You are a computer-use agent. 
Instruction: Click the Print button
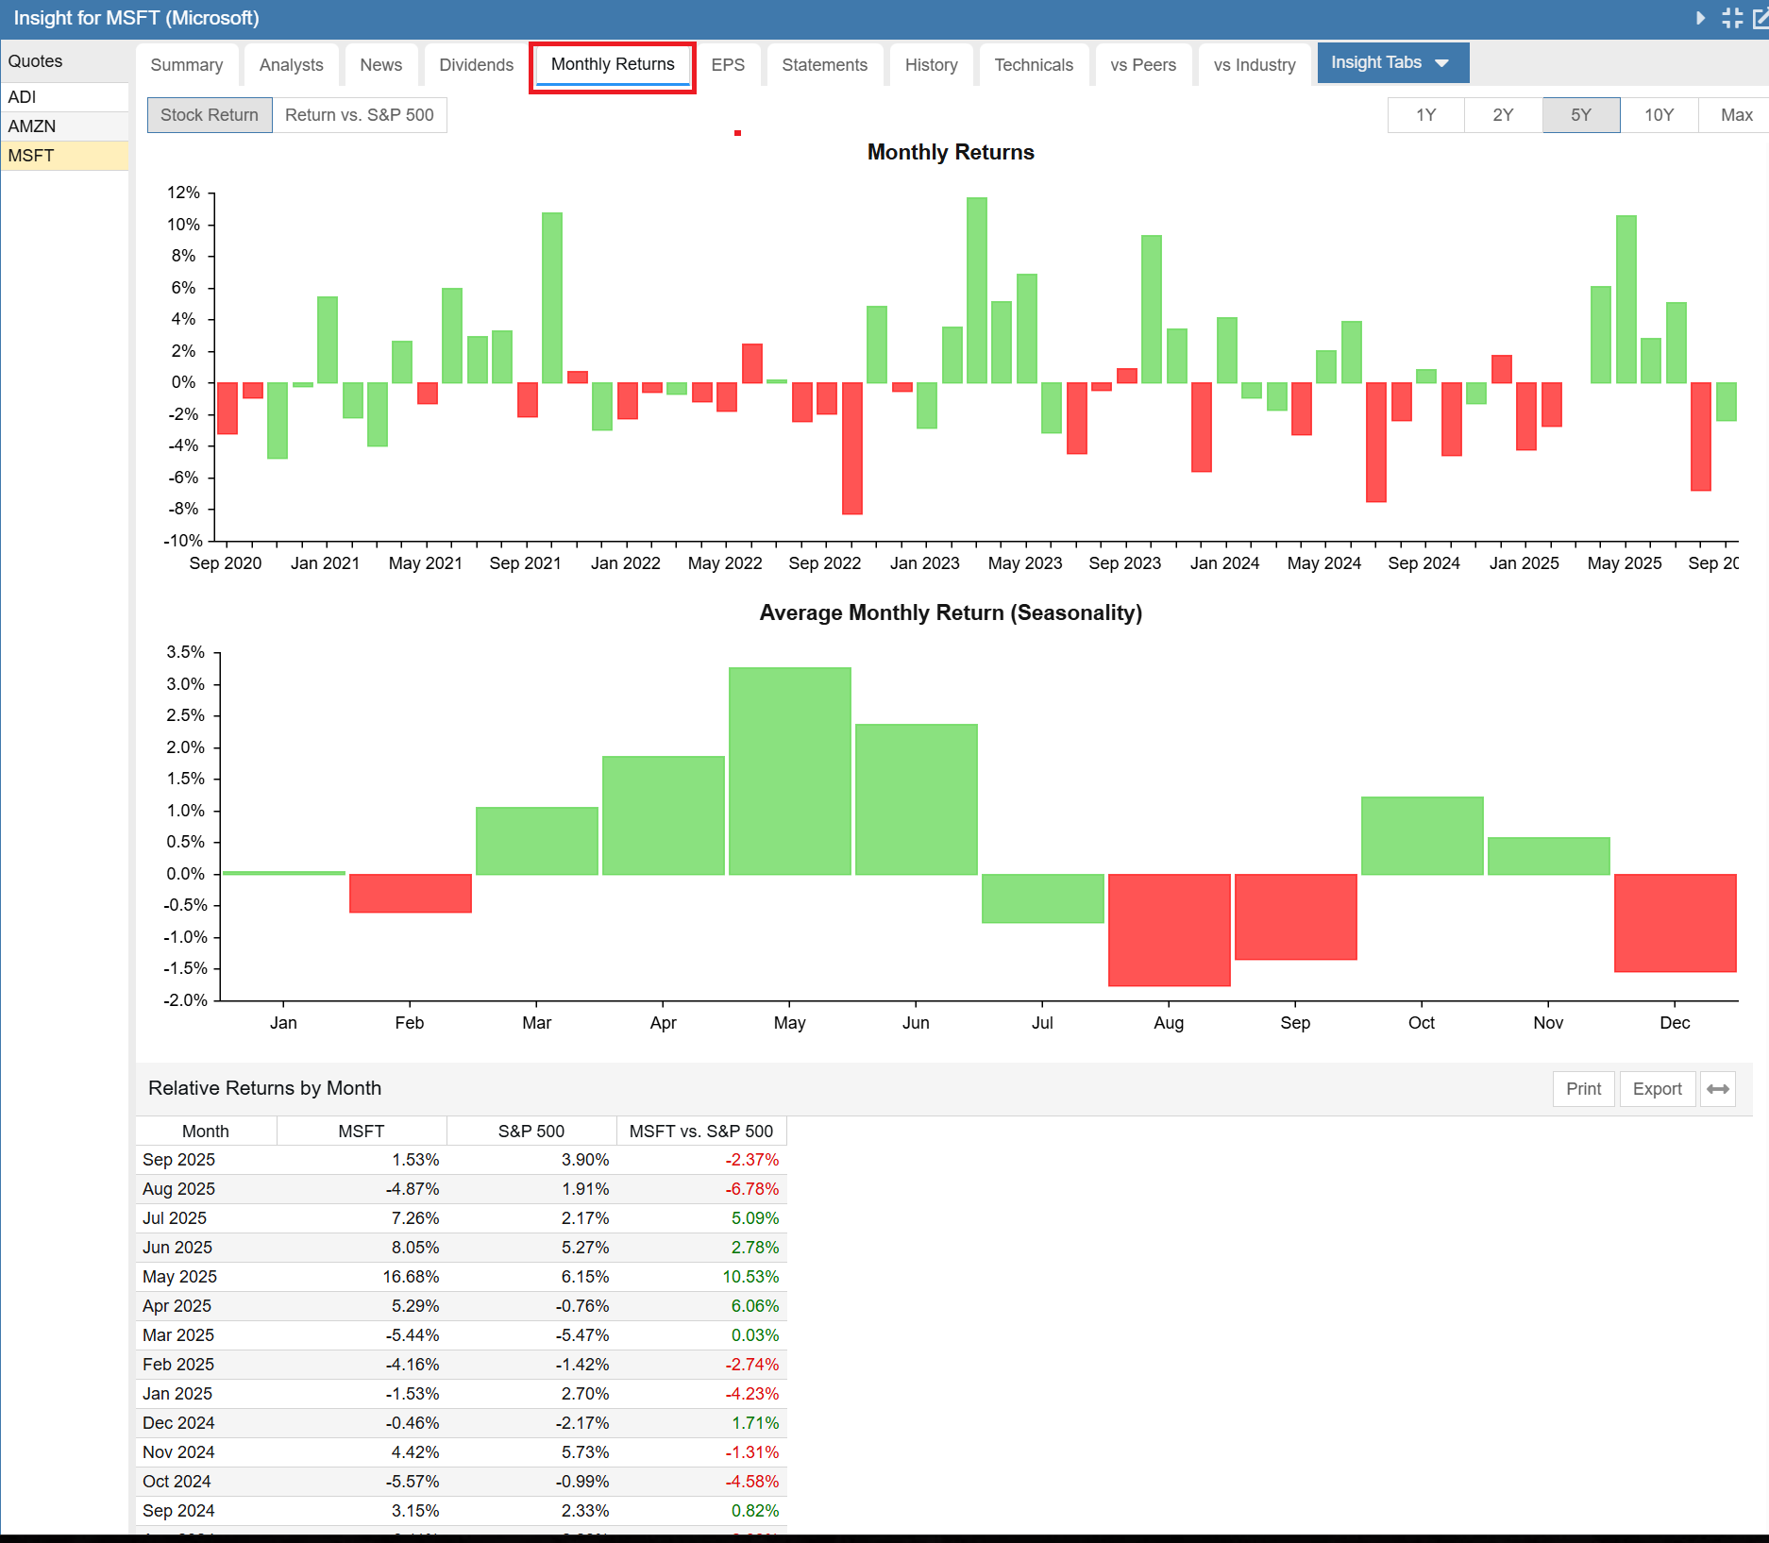pos(1583,1089)
